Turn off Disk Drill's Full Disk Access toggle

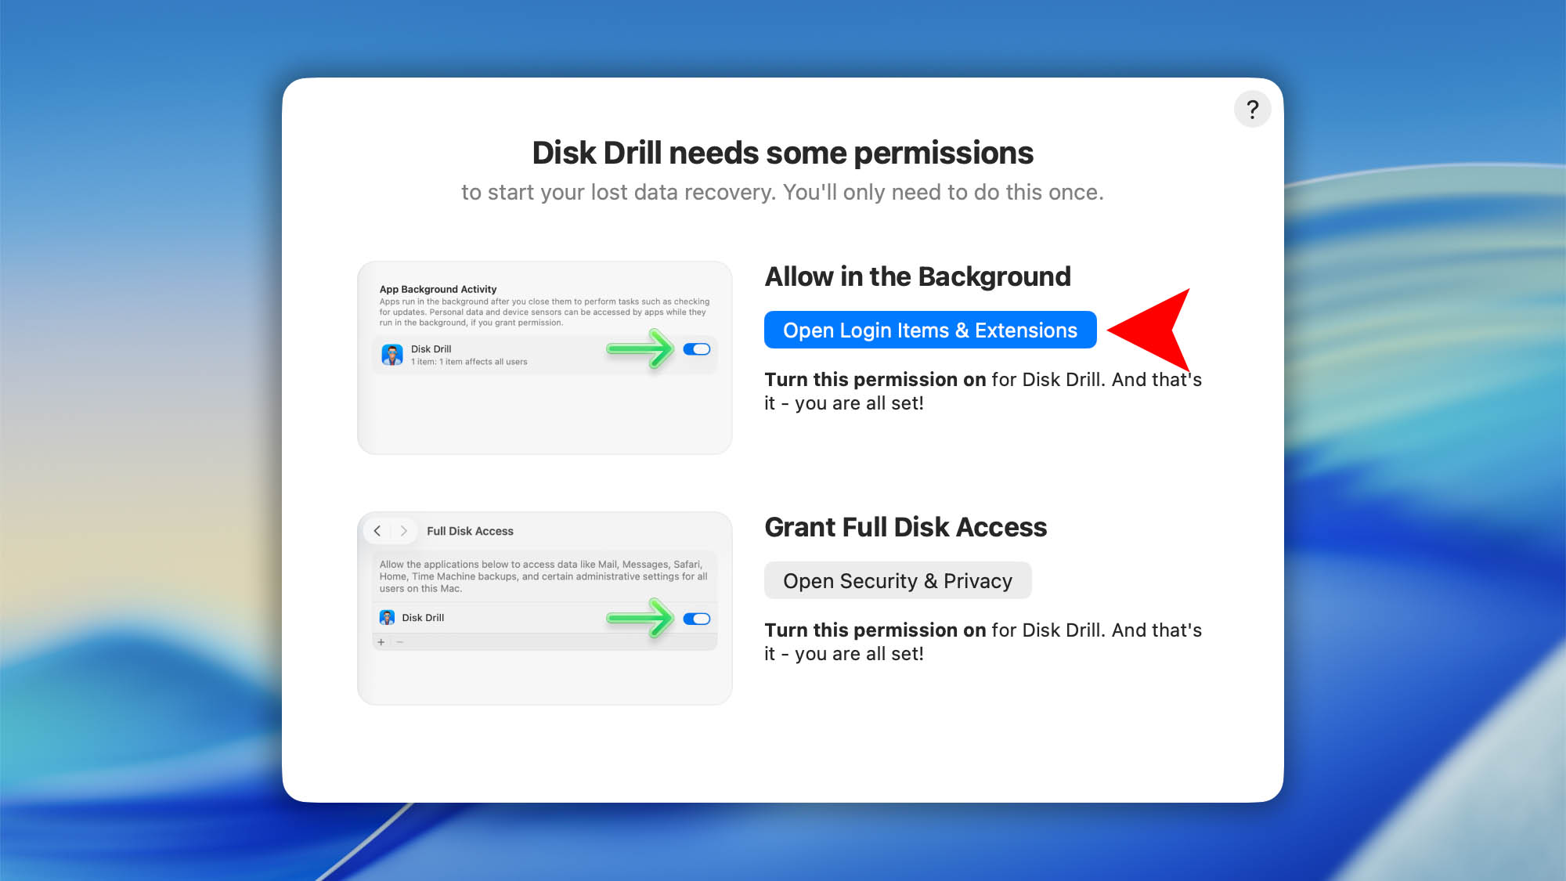click(698, 618)
